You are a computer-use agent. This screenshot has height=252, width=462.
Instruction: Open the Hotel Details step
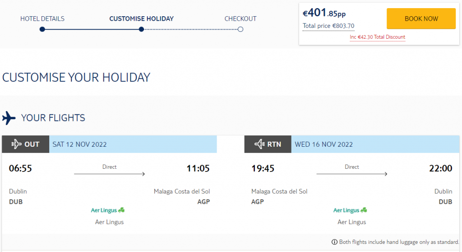tap(42, 19)
